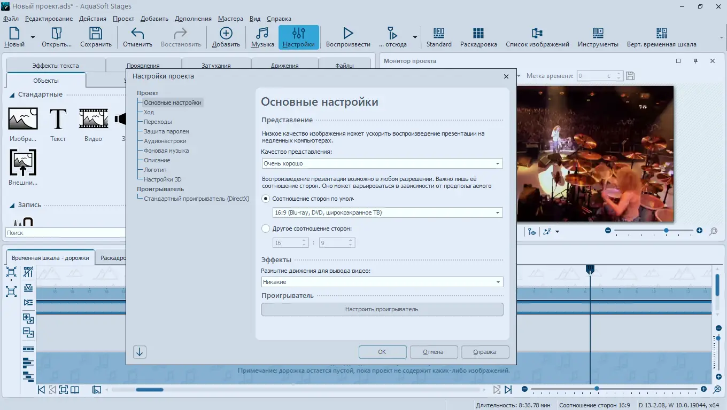
Task: Click the Добавить plus toolbar icon
Action: [226, 33]
